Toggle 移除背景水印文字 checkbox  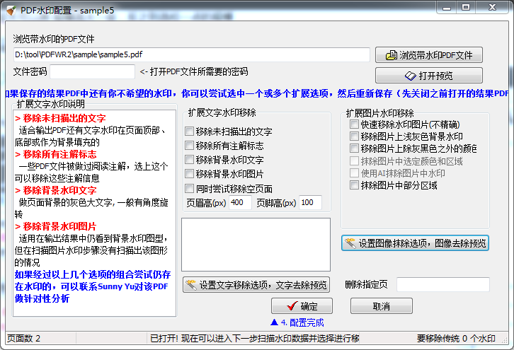pyautogui.click(x=189, y=160)
